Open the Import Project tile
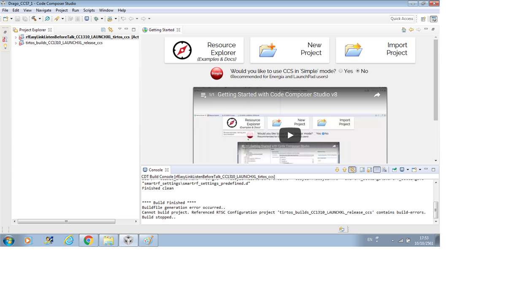519x307 pixels. (375, 50)
